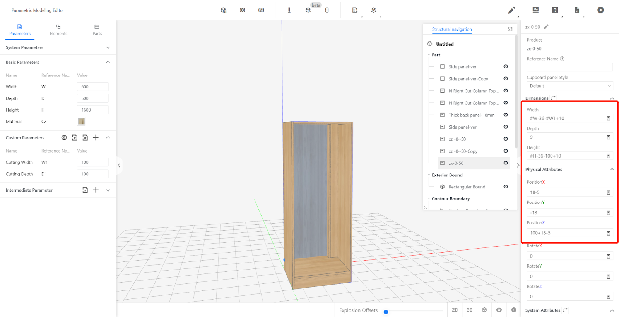
Task: Open the Parts tab
Action: click(x=97, y=30)
